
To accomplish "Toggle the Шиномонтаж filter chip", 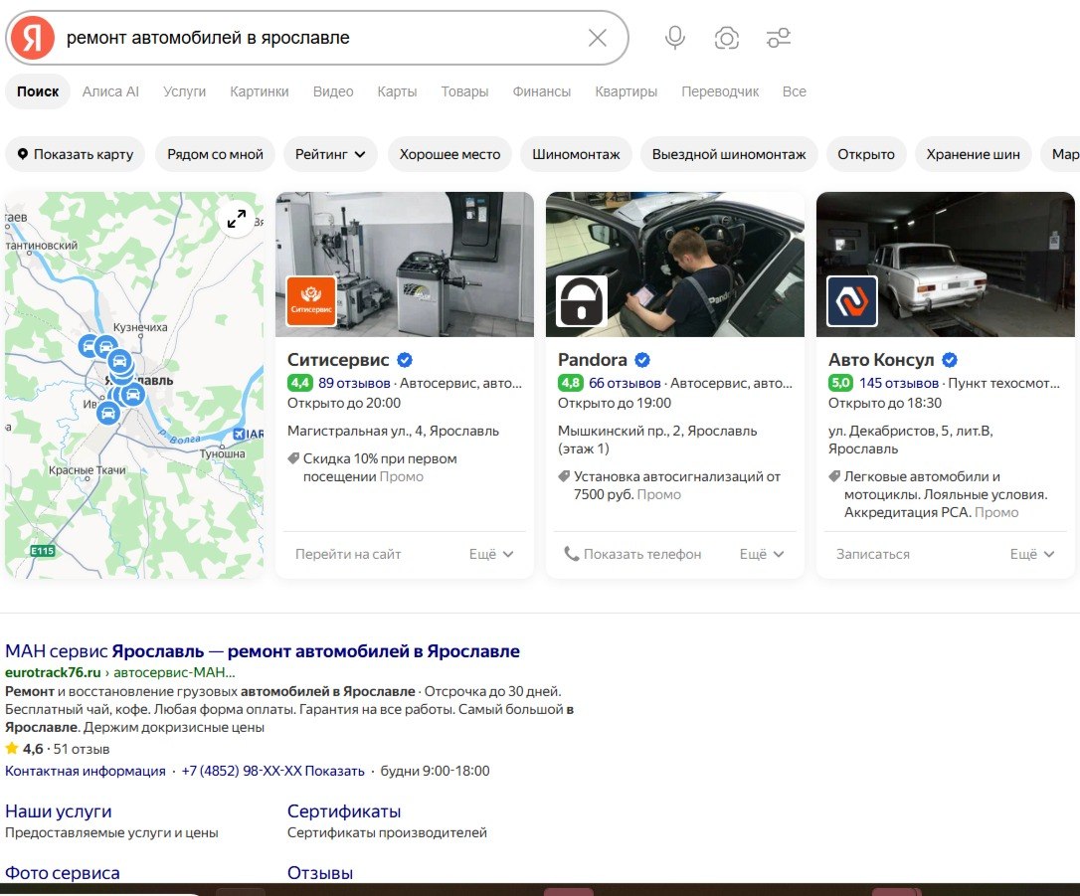I will point(576,154).
